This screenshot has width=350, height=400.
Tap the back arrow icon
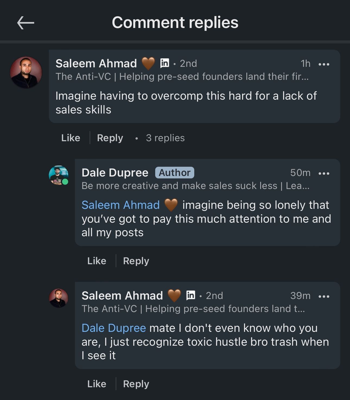26,23
